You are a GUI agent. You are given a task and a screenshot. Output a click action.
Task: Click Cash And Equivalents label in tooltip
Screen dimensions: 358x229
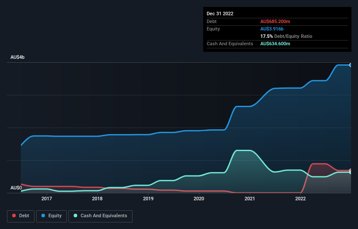(230, 44)
